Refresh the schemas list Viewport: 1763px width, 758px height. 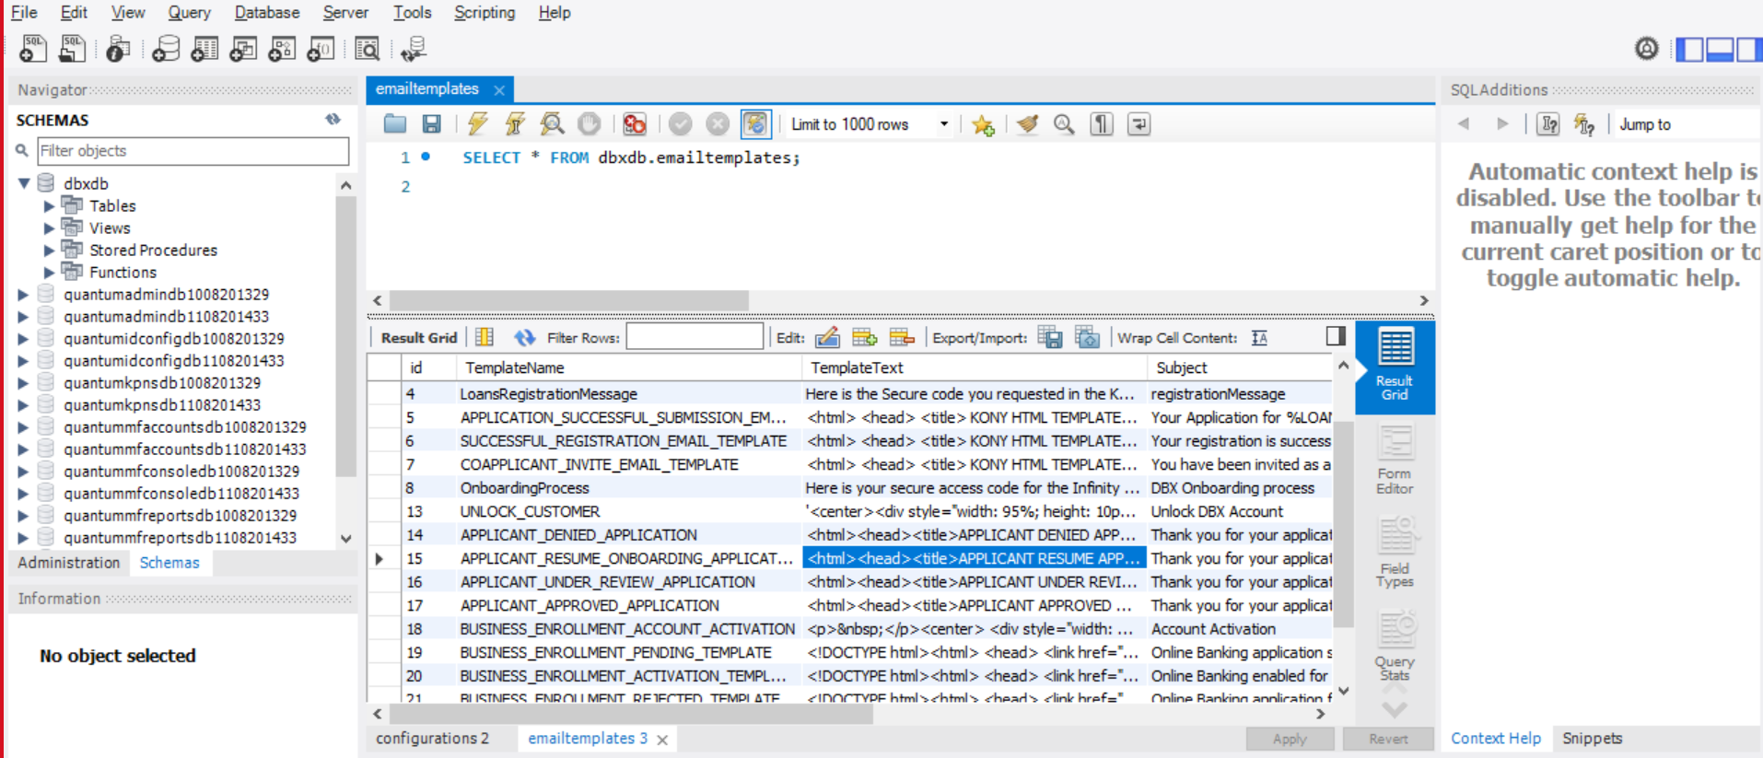(x=333, y=120)
